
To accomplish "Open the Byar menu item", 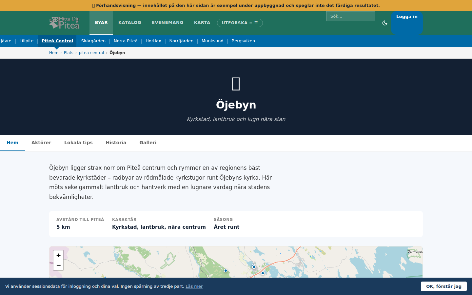I will pos(101,23).
